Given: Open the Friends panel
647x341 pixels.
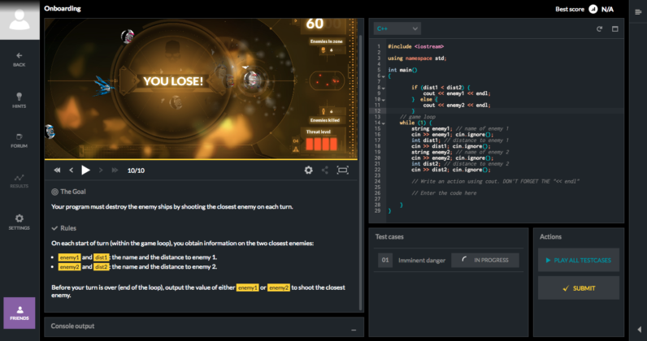Looking at the screenshot, I should [x=19, y=312].
